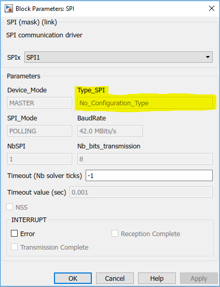Close the Block Parameters dialog

click(x=212, y=8)
